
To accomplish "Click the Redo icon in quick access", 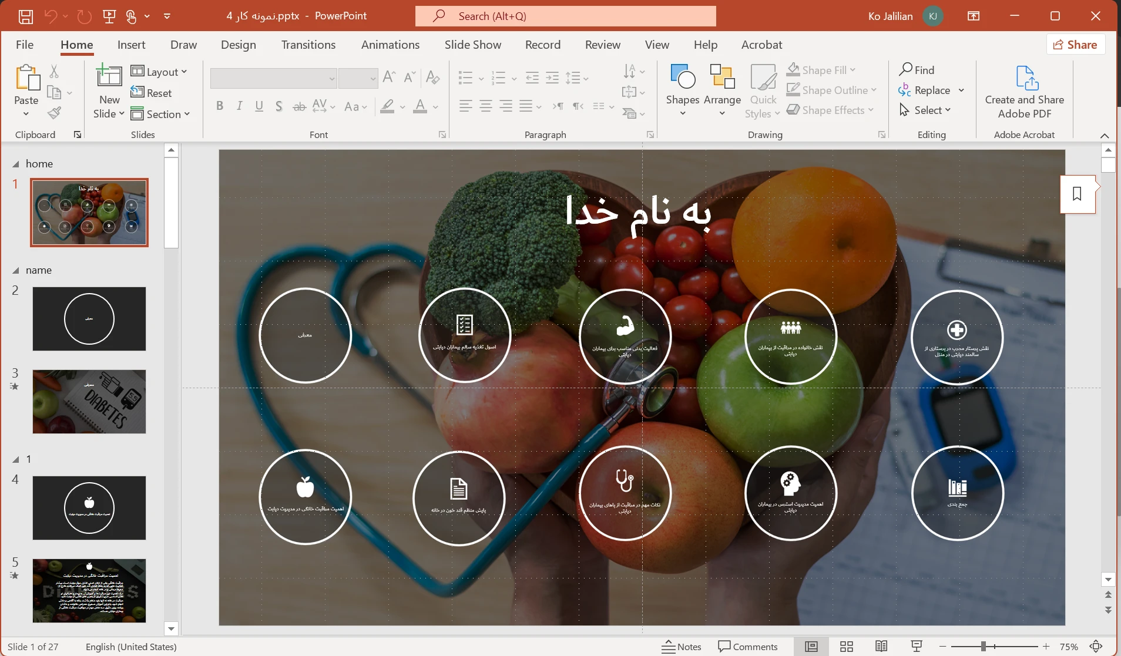I will 85,16.
